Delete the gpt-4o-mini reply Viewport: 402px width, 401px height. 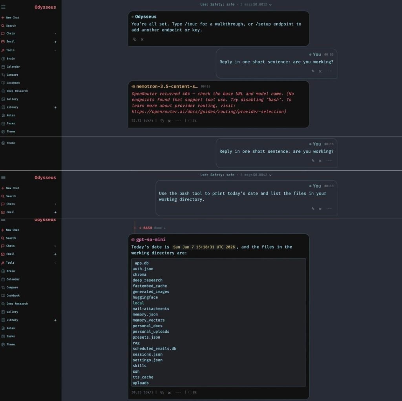pos(169,392)
